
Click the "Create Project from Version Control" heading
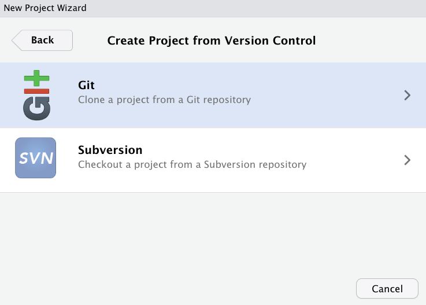click(x=212, y=41)
